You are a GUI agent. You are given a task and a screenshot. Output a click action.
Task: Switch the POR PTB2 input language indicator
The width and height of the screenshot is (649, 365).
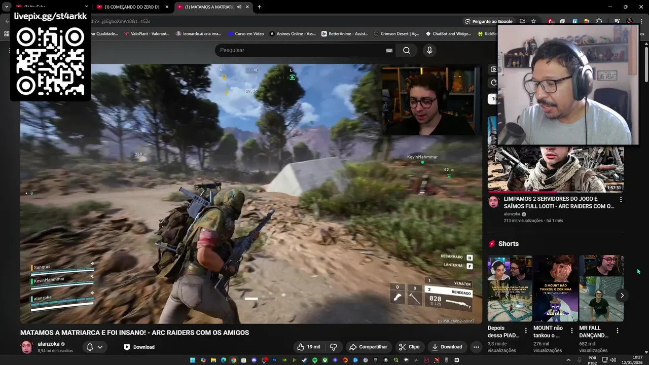click(592, 360)
